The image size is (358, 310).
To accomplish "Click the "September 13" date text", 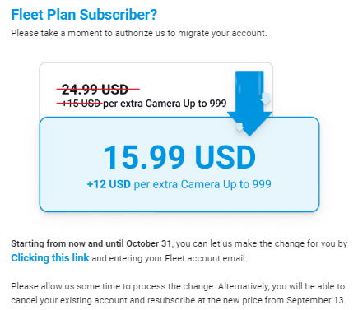I will [315, 300].
